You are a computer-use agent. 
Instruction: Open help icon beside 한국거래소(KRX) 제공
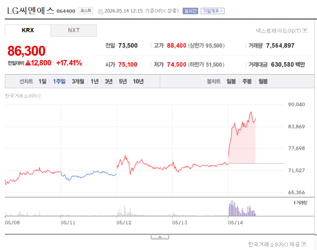(304, 244)
